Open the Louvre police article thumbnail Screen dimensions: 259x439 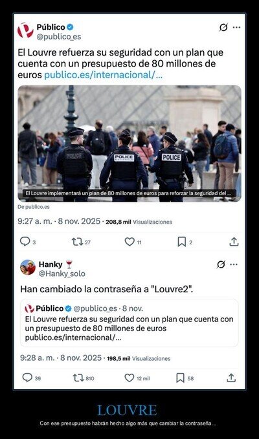pos(129,144)
